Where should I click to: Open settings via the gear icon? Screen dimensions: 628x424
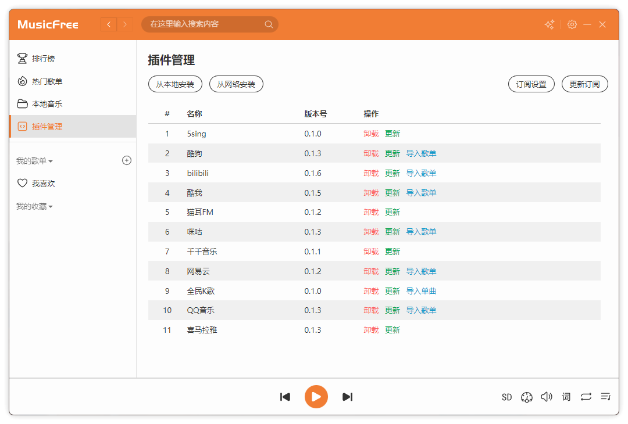pos(572,24)
